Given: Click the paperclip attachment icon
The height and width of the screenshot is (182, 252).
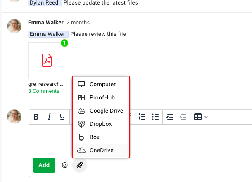Looking at the screenshot, I should (80, 165).
